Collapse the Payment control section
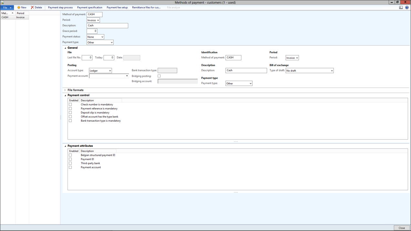The height and width of the screenshot is (231, 411). point(65,95)
